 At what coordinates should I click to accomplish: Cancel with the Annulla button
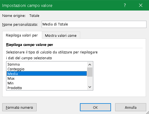[131, 107]
